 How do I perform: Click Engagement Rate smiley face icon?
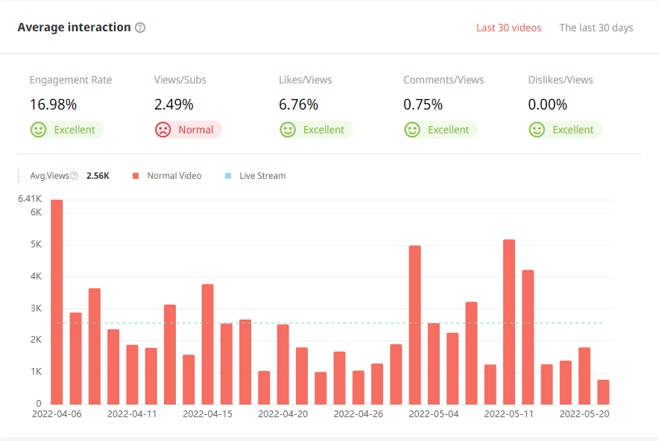coord(38,130)
